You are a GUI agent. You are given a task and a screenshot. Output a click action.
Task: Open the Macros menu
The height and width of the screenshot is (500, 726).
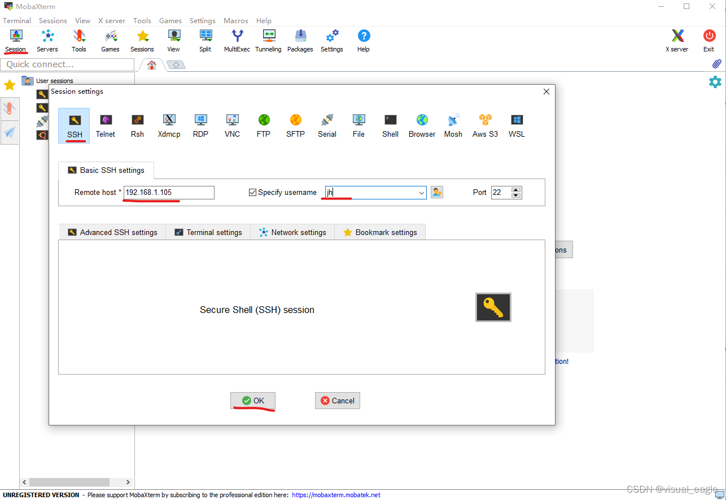[236, 20]
